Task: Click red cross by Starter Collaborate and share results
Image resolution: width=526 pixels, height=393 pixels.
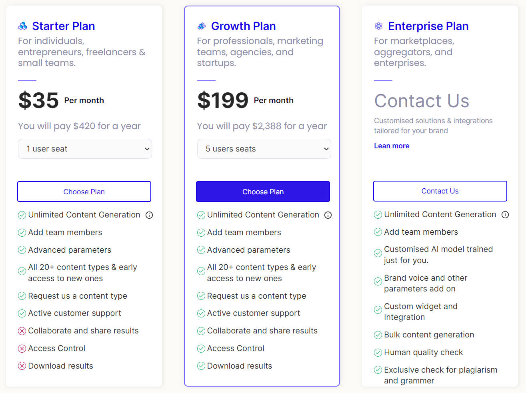Action: (22, 331)
